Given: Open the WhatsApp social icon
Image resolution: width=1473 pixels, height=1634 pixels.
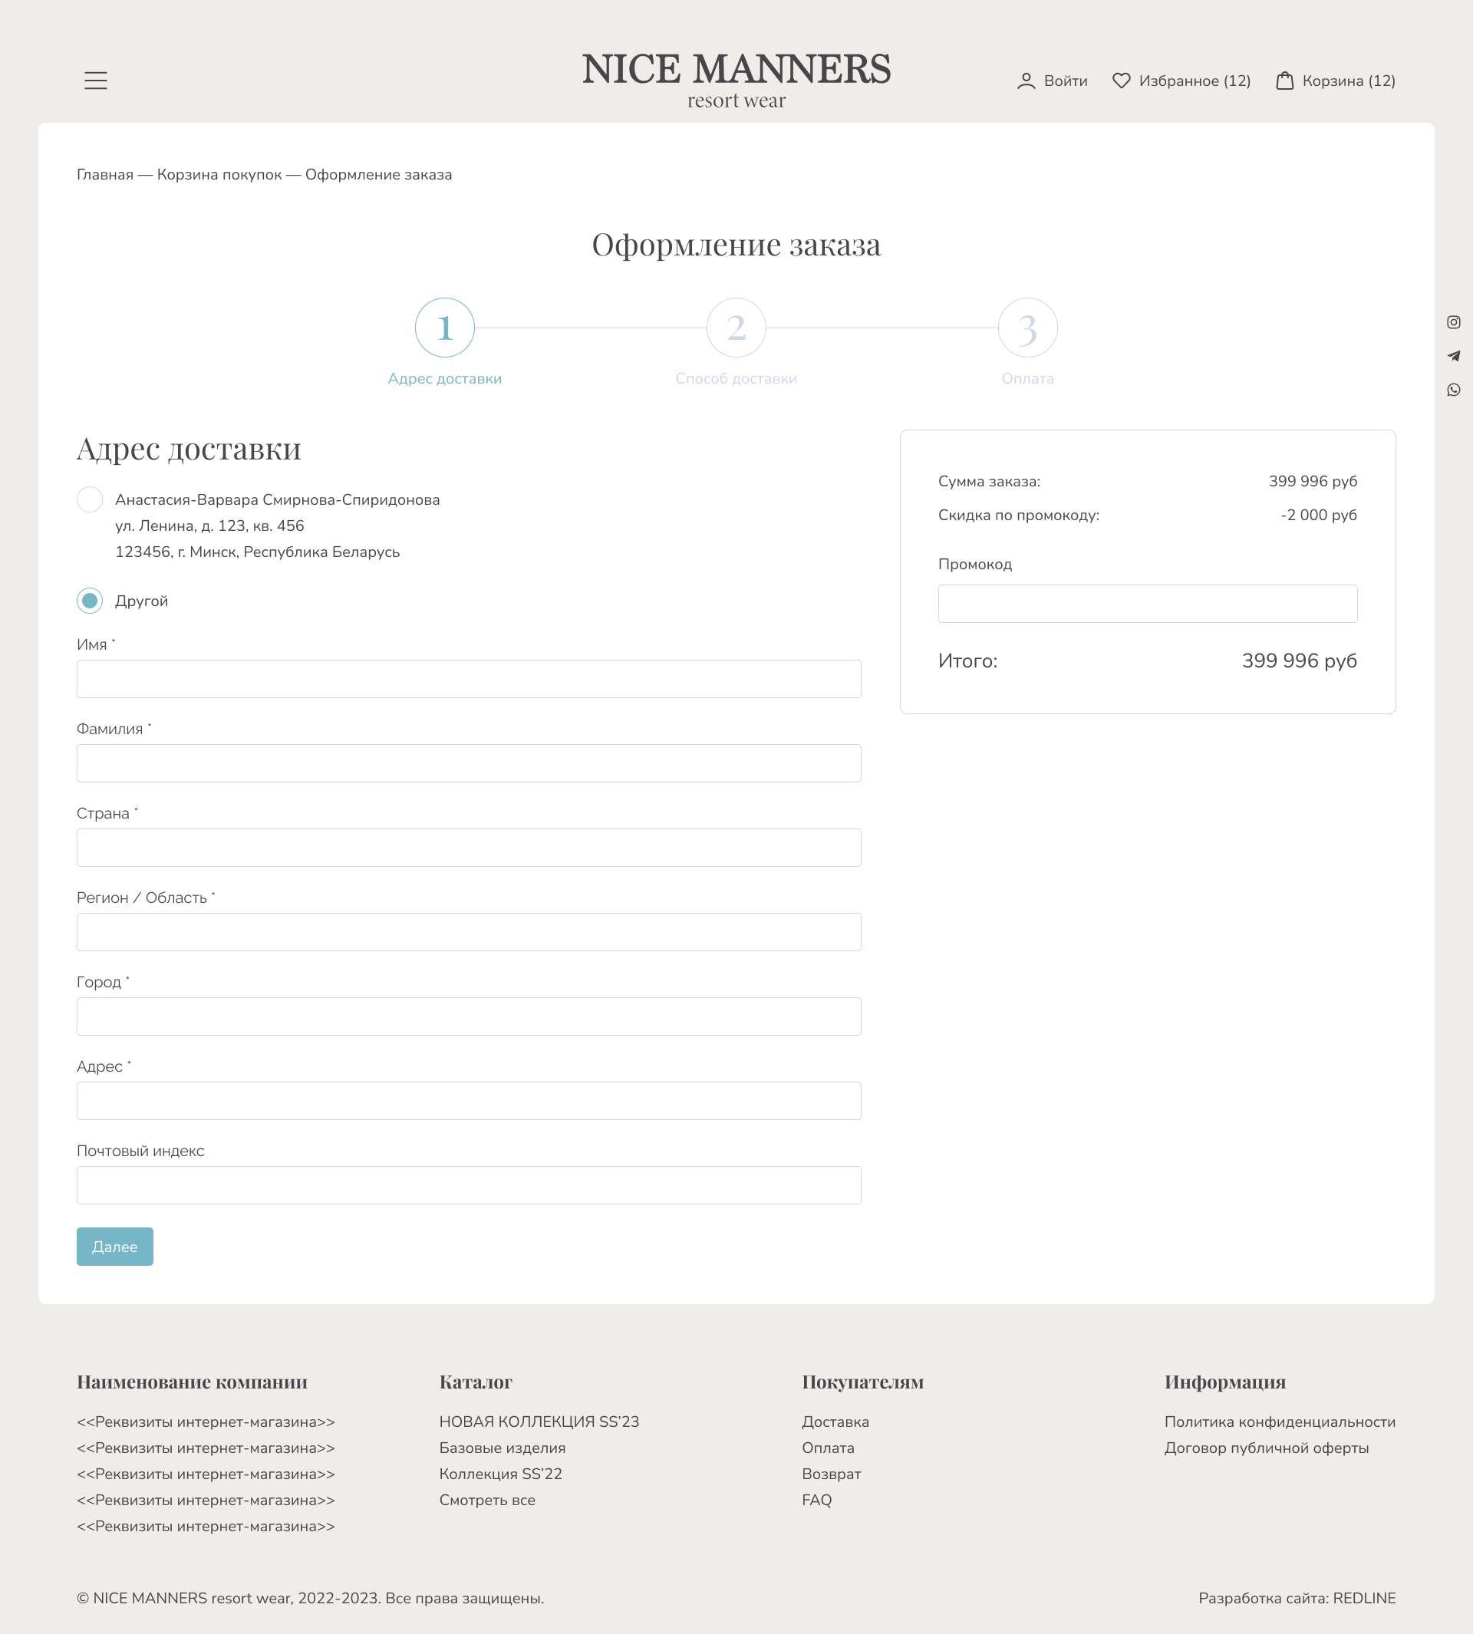Looking at the screenshot, I should (x=1454, y=390).
